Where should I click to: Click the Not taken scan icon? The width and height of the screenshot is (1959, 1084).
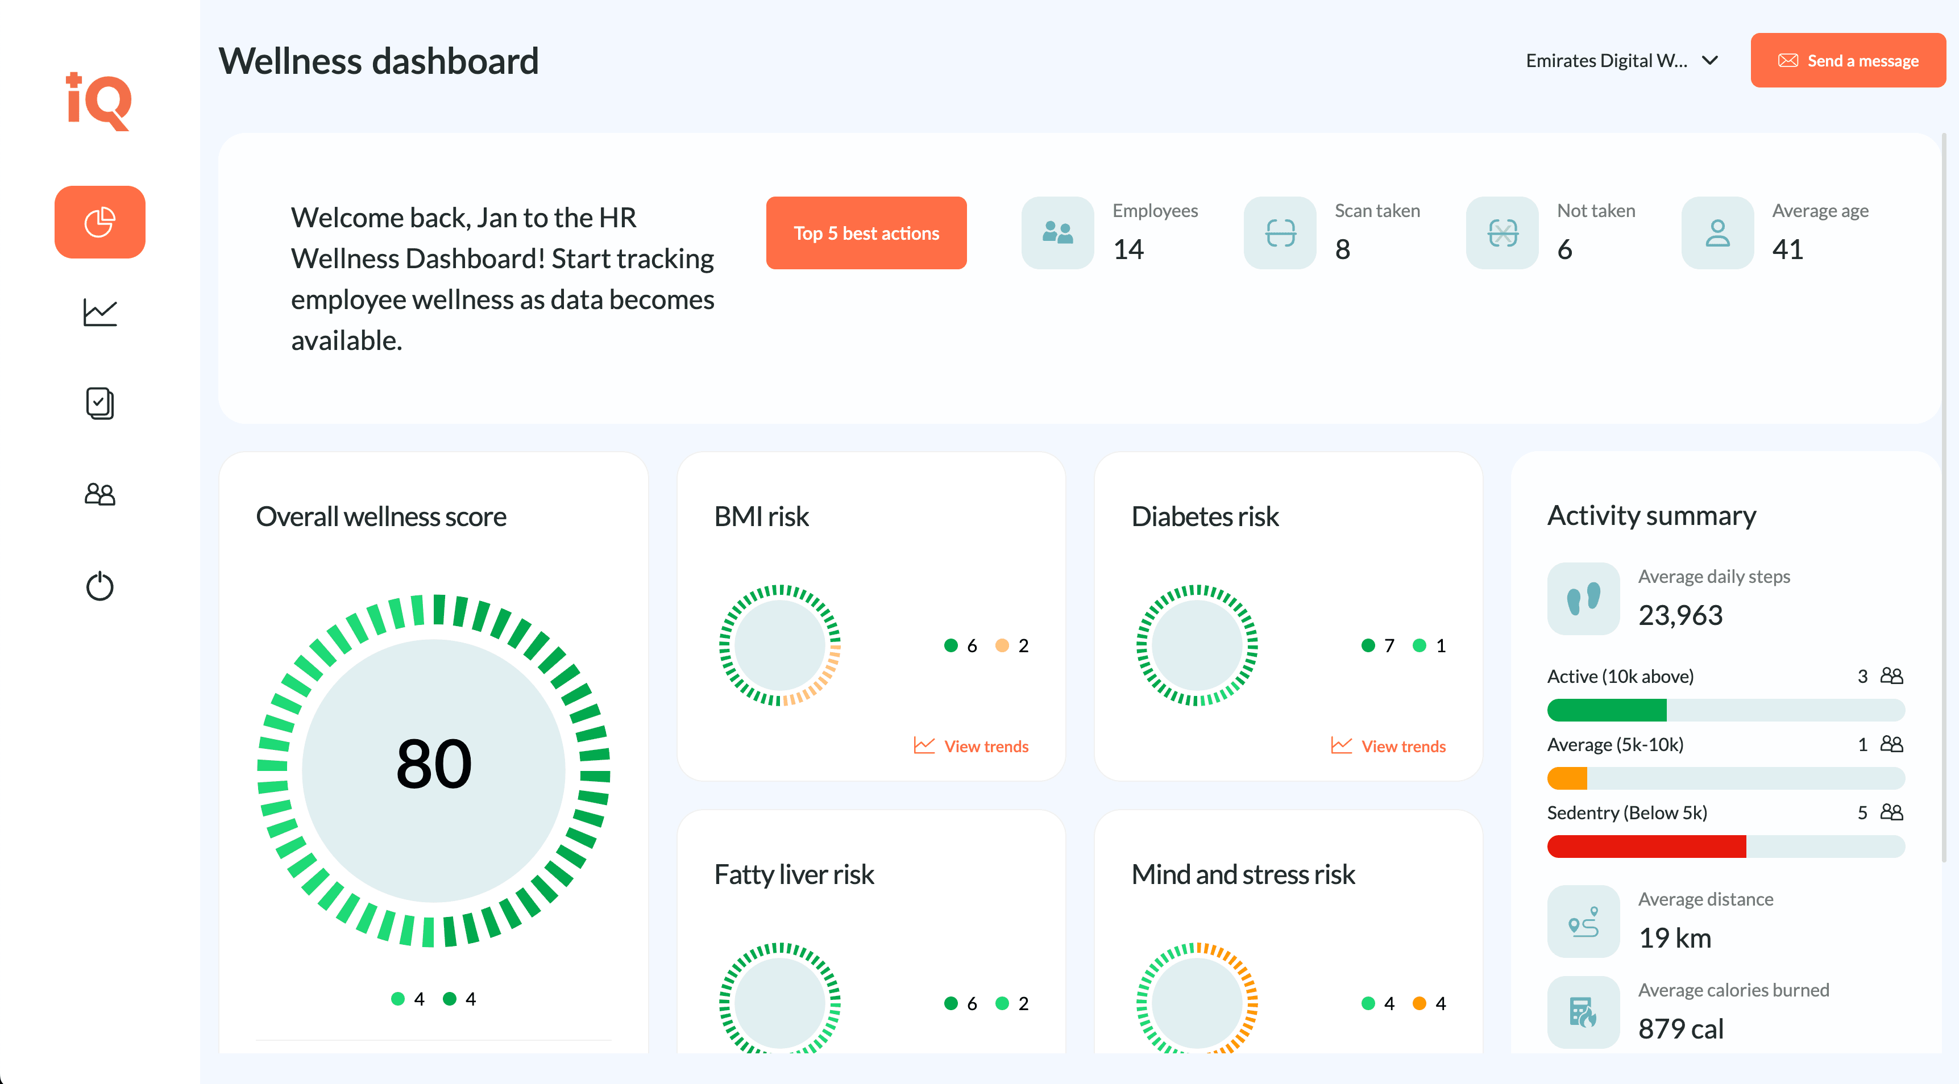click(1502, 232)
